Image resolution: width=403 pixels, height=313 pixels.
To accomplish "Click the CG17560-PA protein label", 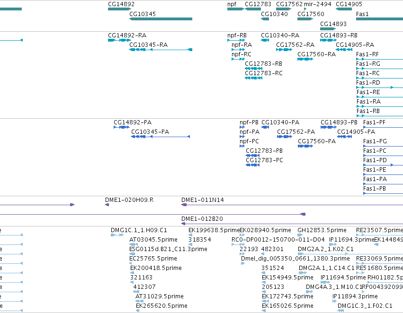I will [x=317, y=142].
